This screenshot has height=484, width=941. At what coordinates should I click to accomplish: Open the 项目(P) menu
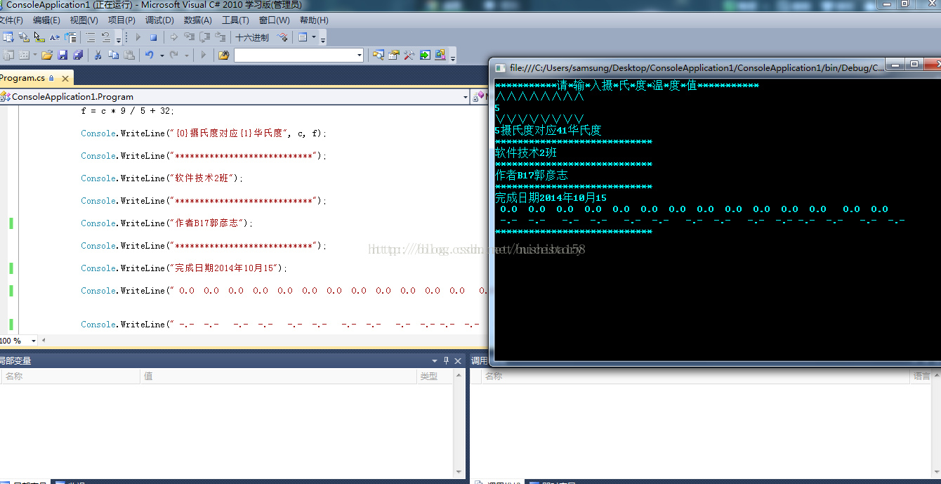point(121,20)
